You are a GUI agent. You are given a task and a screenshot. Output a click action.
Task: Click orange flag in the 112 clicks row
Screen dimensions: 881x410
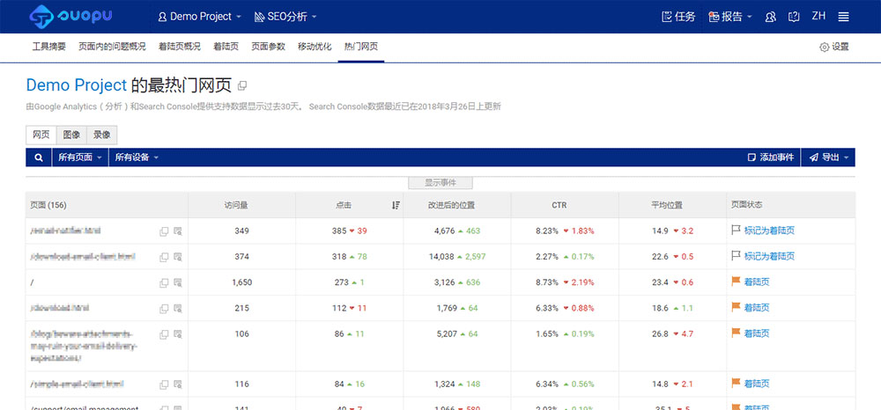pyautogui.click(x=736, y=307)
